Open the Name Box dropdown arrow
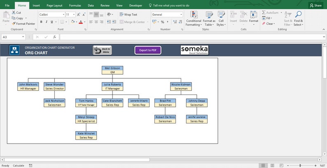 (x=23, y=37)
